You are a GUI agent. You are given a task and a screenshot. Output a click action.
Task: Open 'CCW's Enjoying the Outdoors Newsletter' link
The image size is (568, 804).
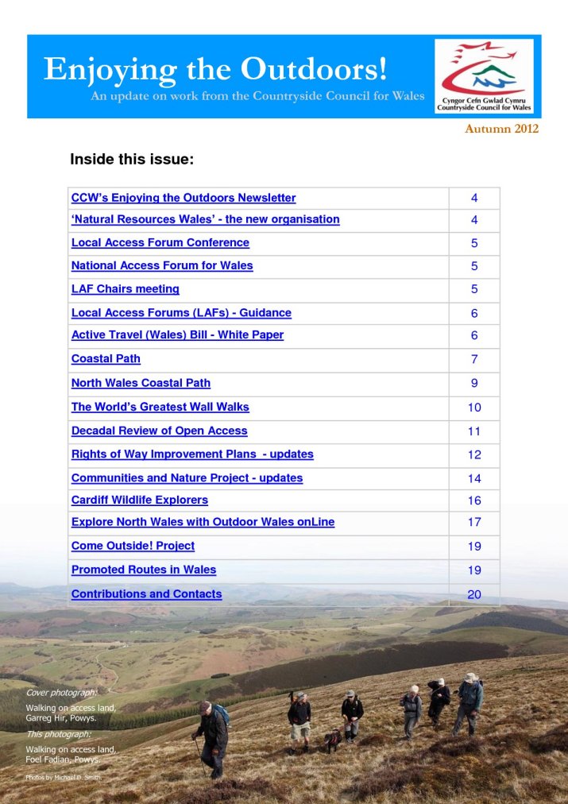tap(184, 198)
